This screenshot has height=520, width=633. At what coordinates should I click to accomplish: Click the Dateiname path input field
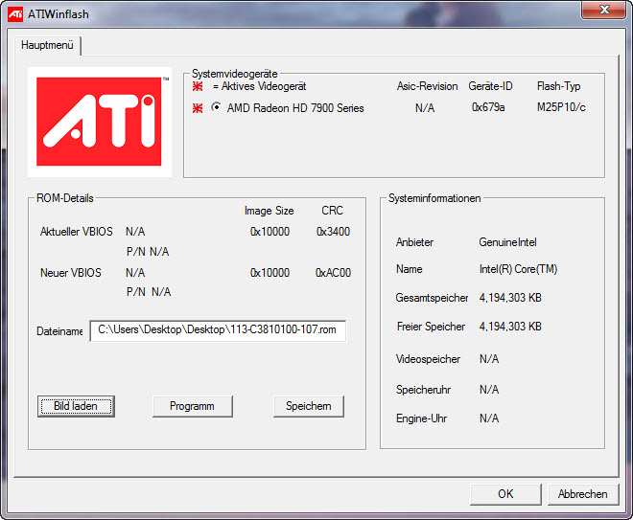218,330
